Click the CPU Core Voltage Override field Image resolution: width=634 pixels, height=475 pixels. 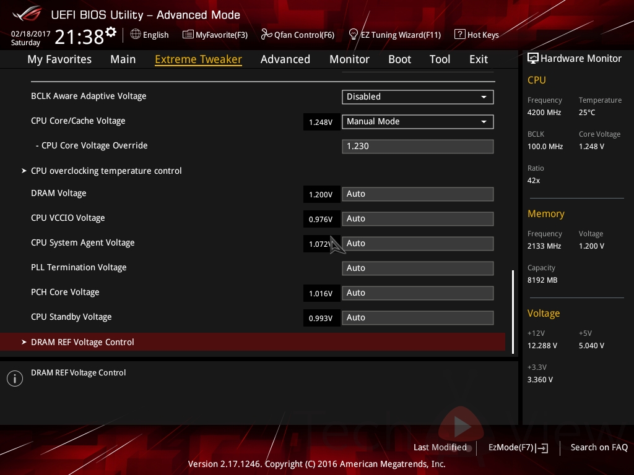(x=418, y=146)
